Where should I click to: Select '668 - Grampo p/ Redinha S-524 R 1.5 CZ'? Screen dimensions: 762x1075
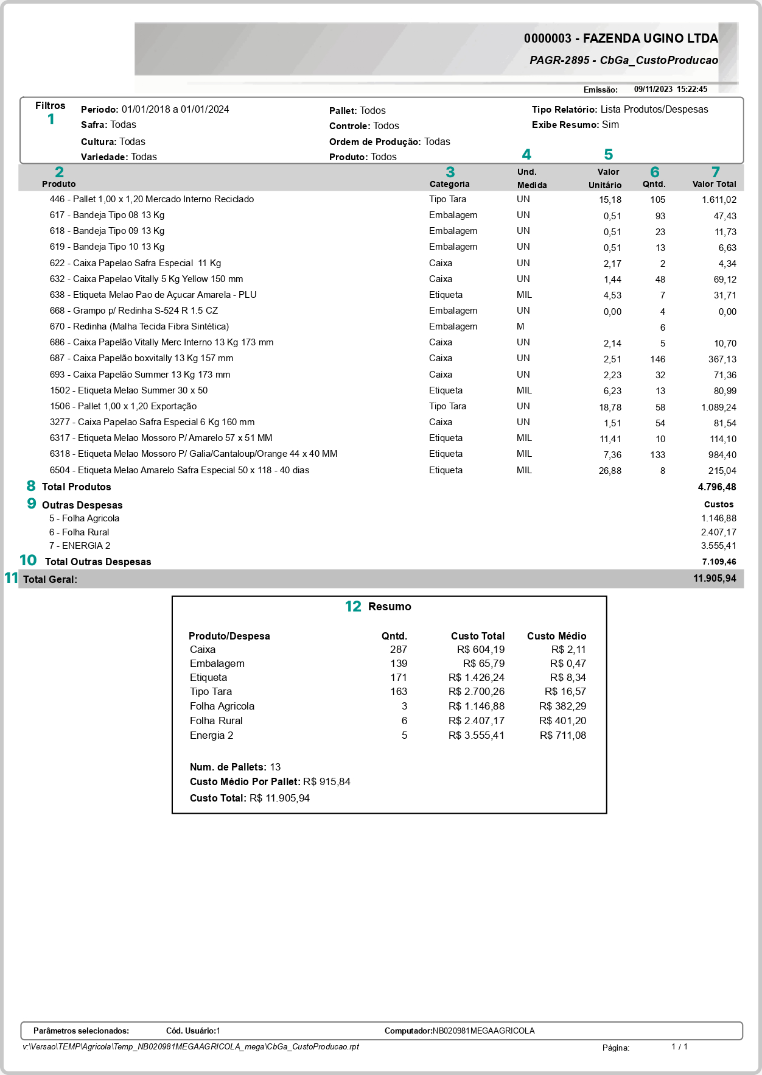click(x=134, y=311)
